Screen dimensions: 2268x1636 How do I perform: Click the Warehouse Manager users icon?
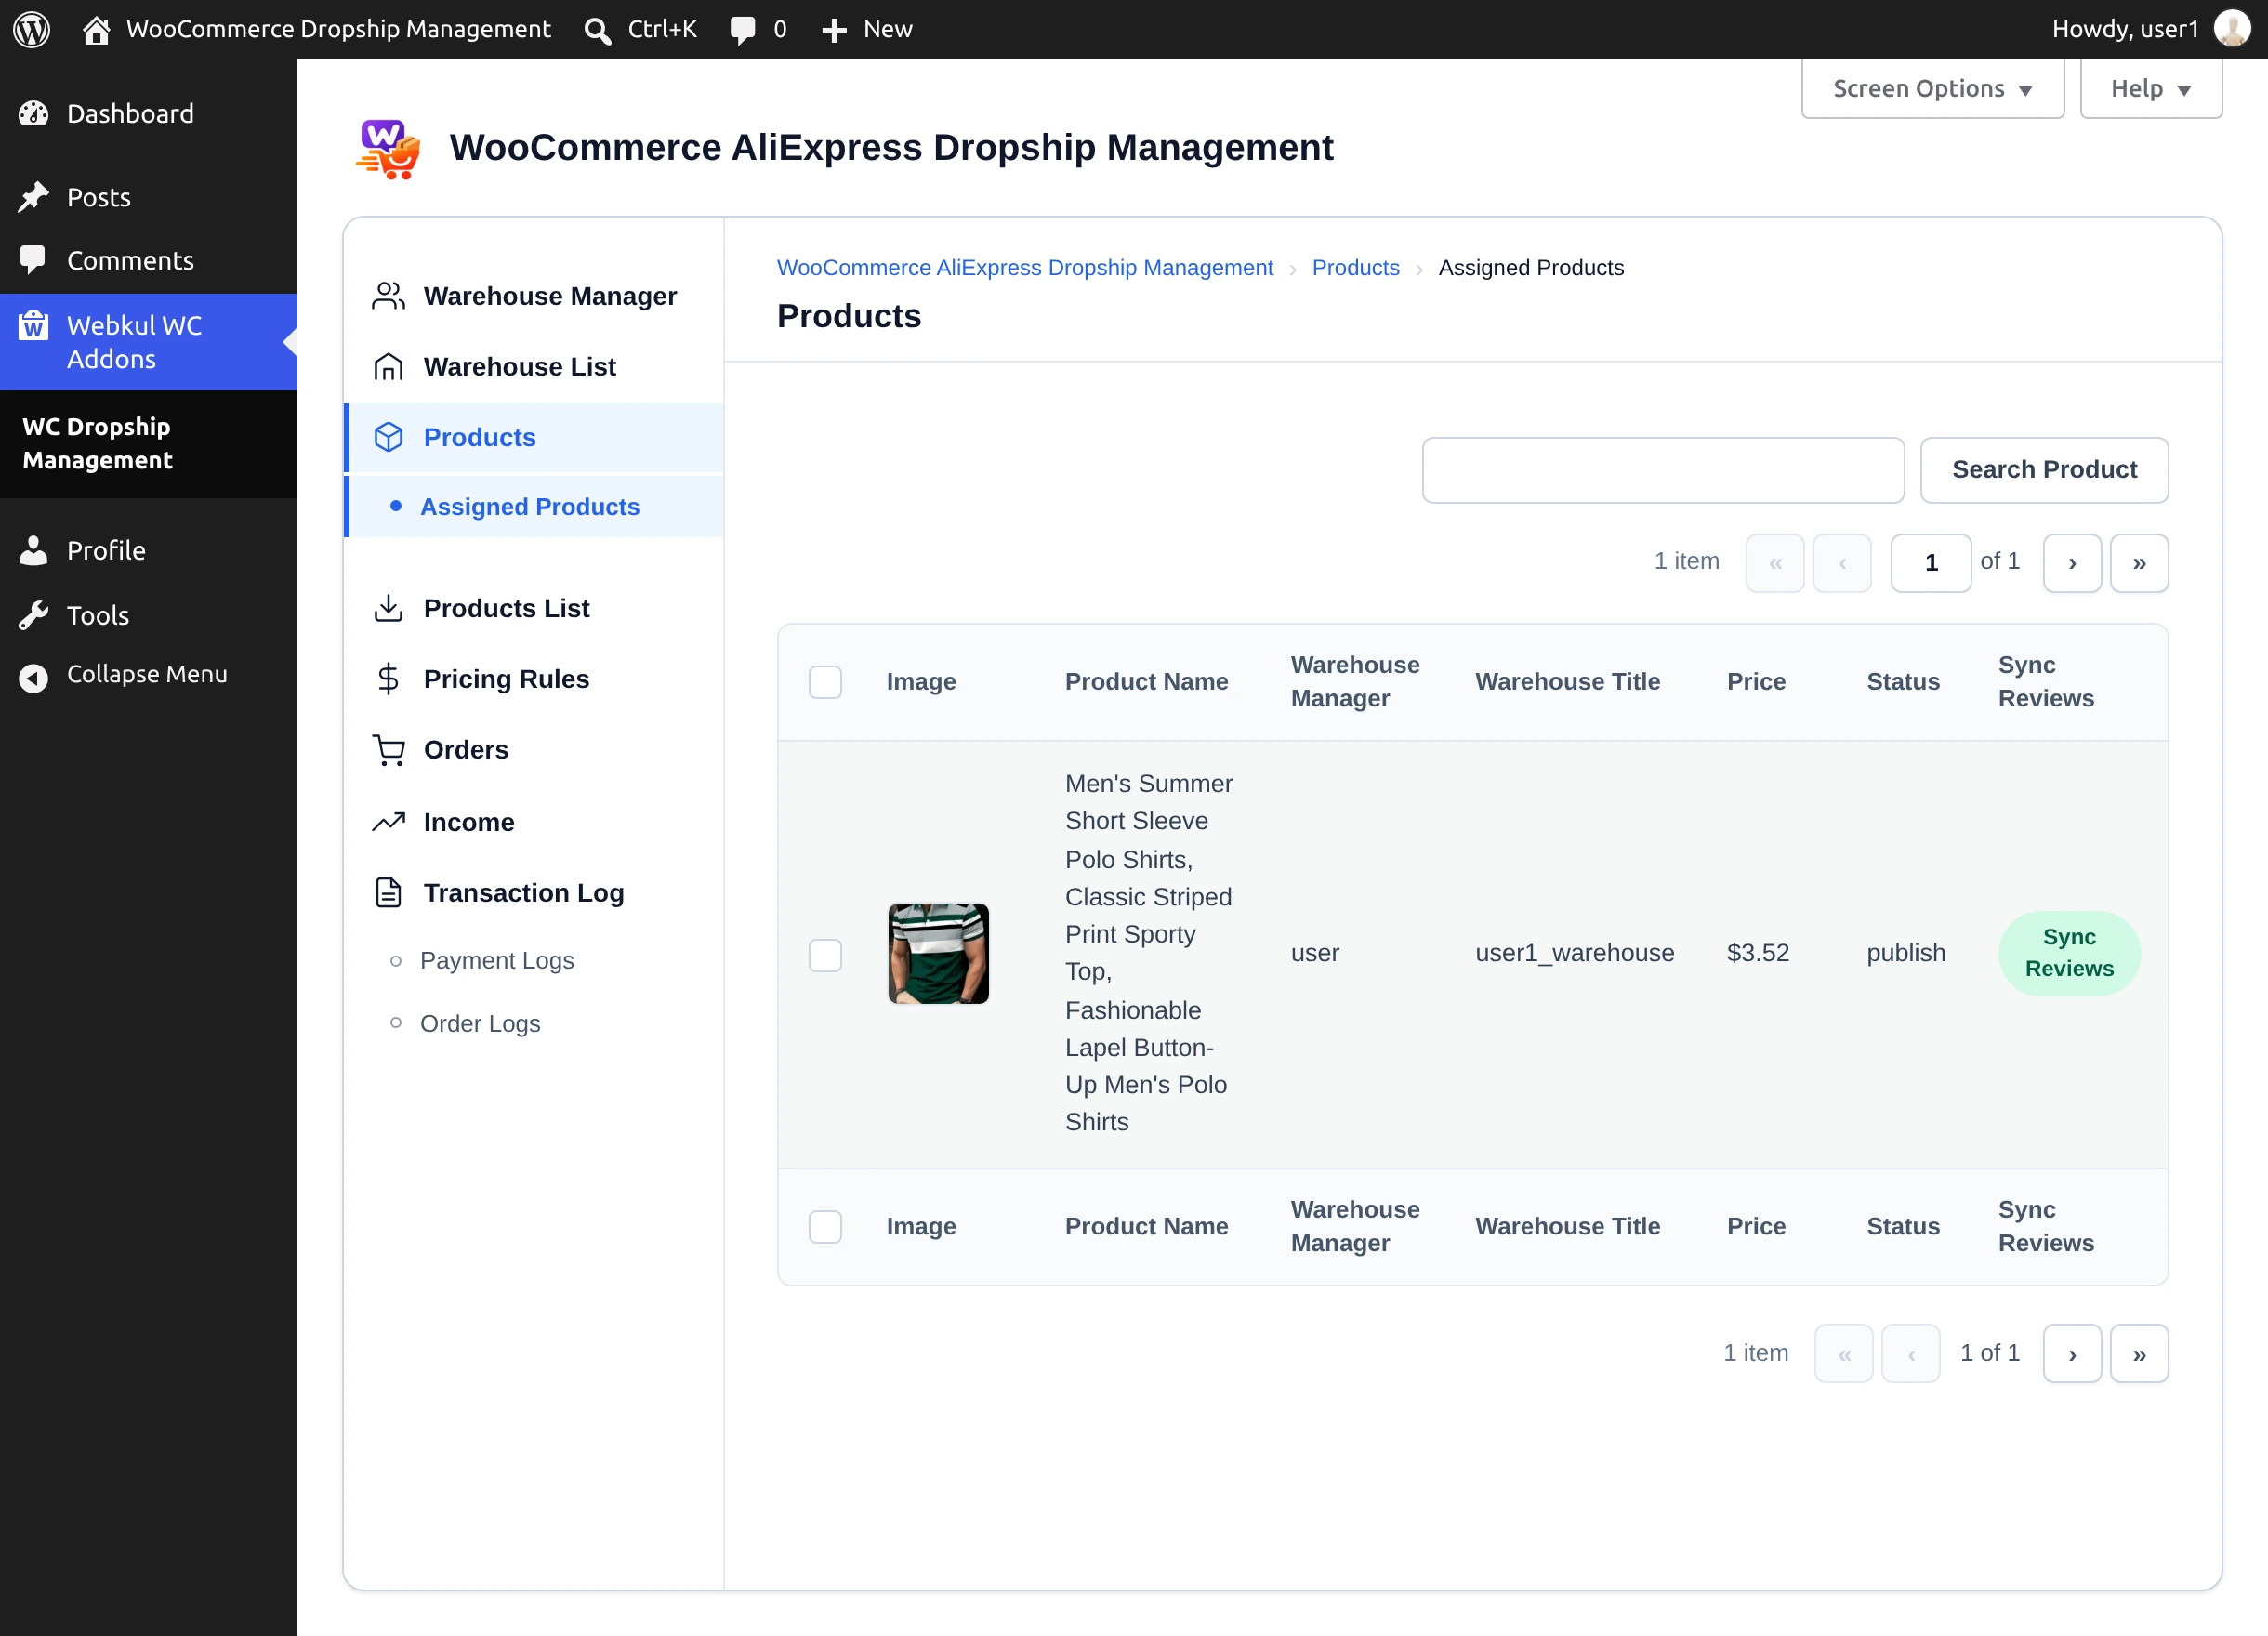click(x=388, y=296)
